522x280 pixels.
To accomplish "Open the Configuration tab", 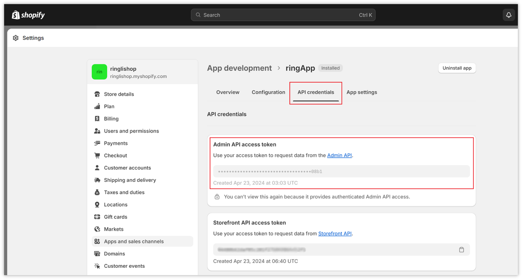I will pyautogui.click(x=268, y=92).
